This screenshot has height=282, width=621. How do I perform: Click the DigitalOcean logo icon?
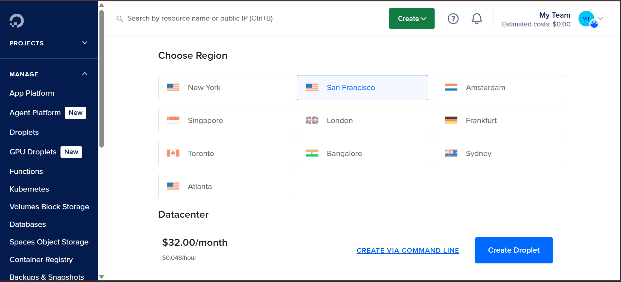click(17, 21)
